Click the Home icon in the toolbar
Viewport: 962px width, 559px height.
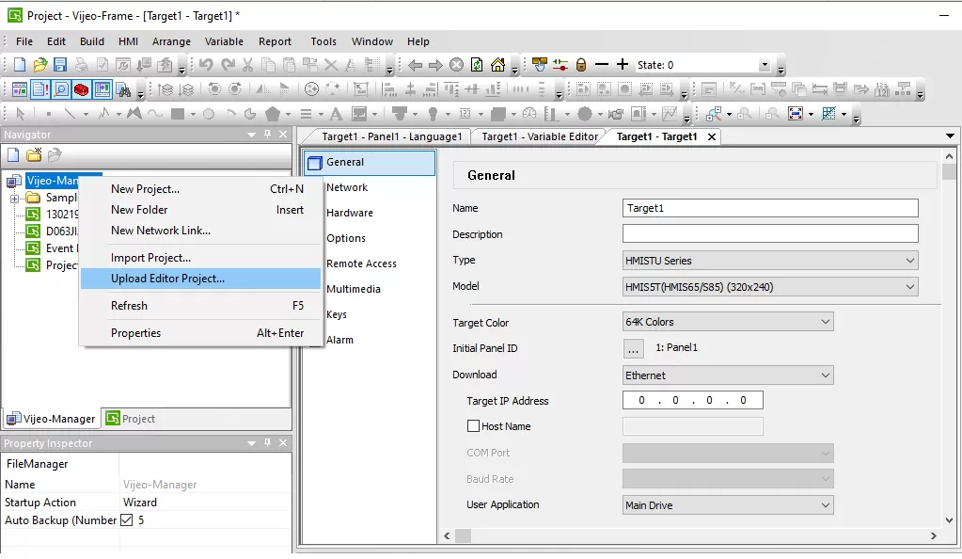click(x=497, y=65)
